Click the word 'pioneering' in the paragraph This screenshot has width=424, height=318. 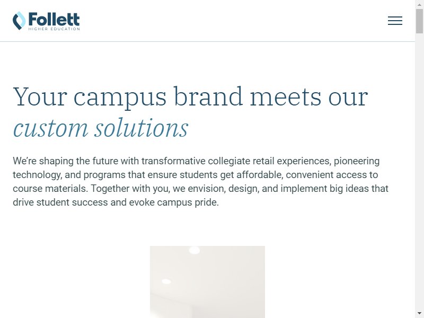(356, 162)
